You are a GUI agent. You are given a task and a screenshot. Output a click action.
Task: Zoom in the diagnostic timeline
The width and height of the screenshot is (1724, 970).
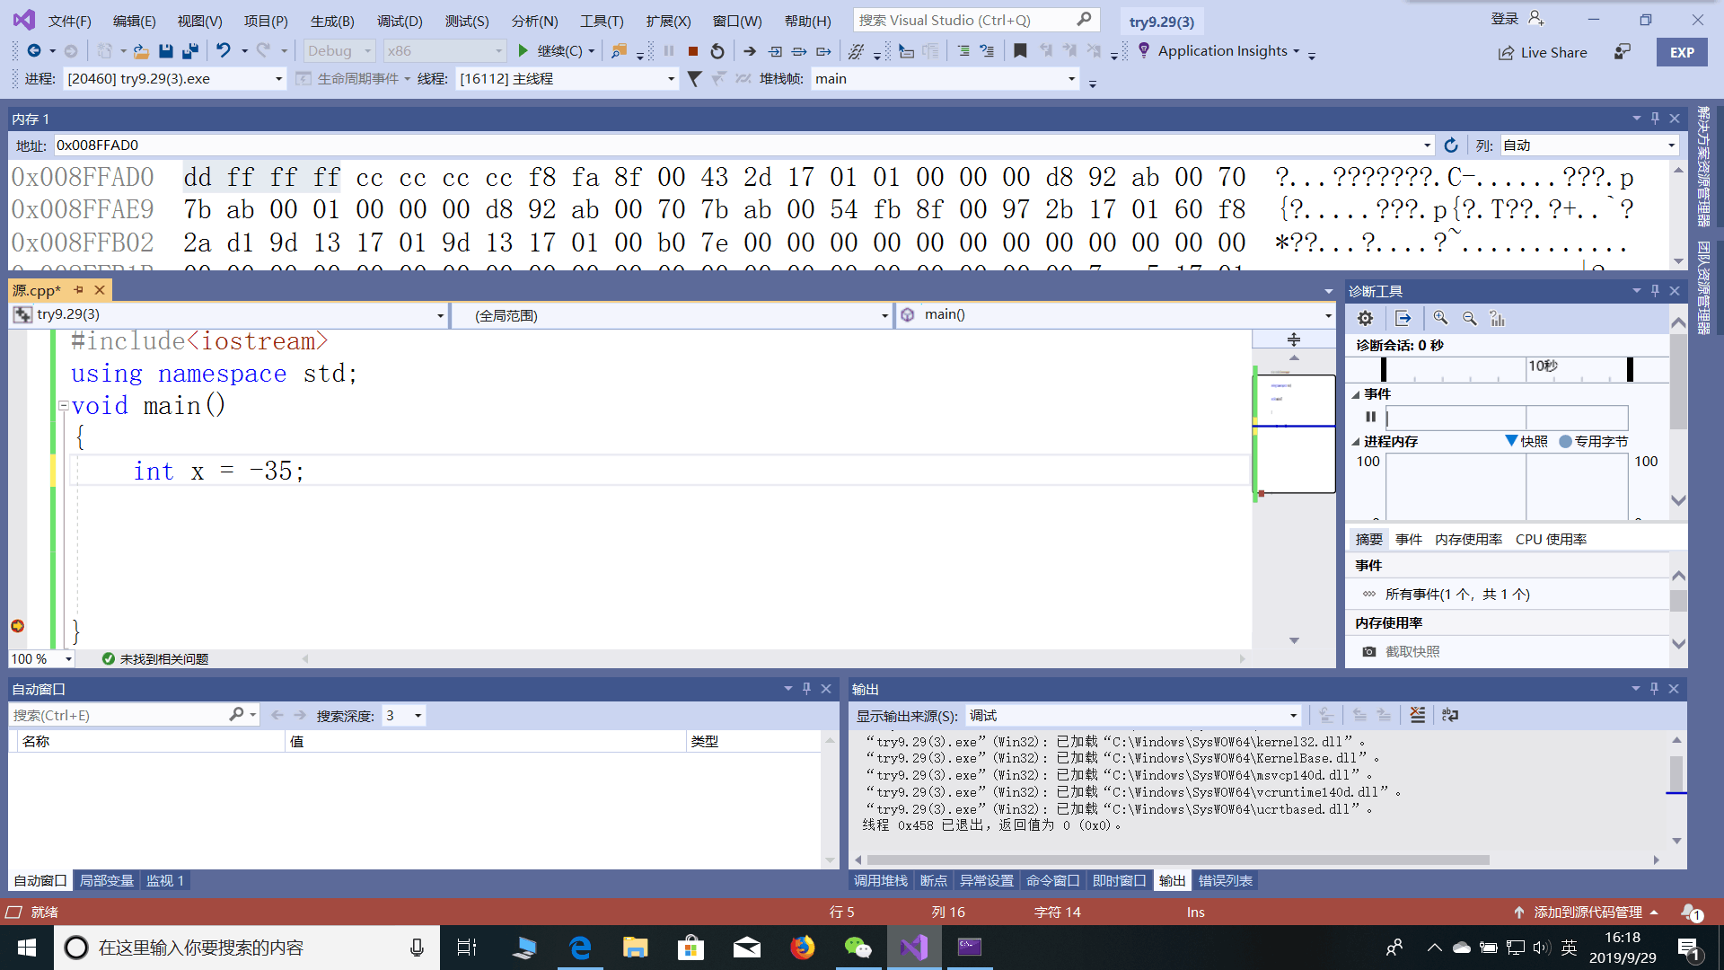pyautogui.click(x=1440, y=318)
